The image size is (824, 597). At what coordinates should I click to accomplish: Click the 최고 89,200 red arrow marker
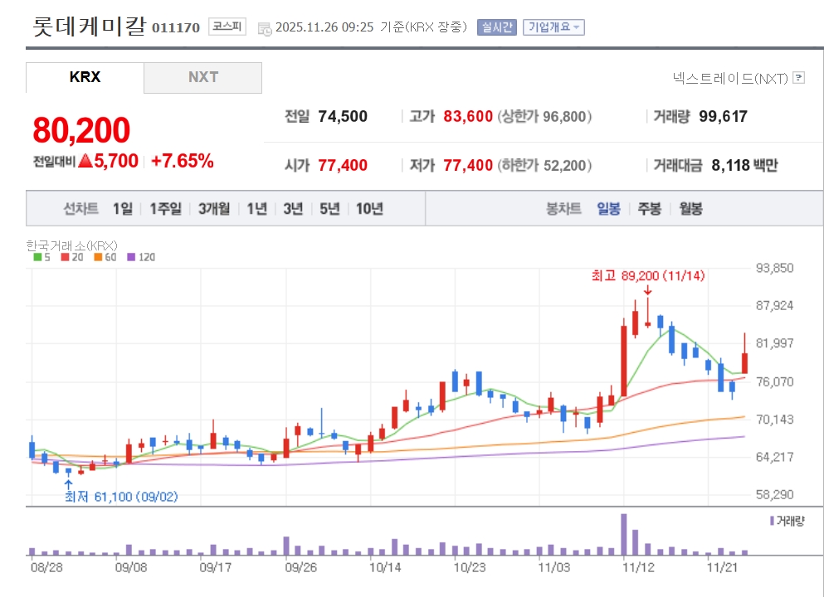click(x=647, y=289)
